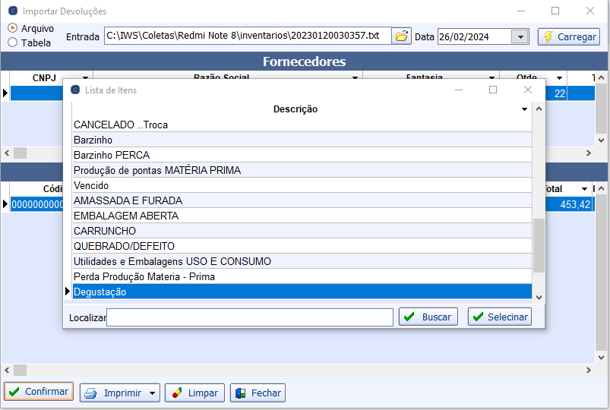Click Selecionar to choose the highlighted item
Screen dimensions: 610x410
[499, 317]
